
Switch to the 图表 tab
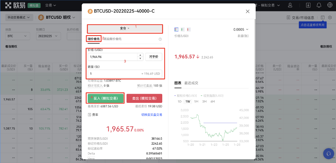pos(178,83)
